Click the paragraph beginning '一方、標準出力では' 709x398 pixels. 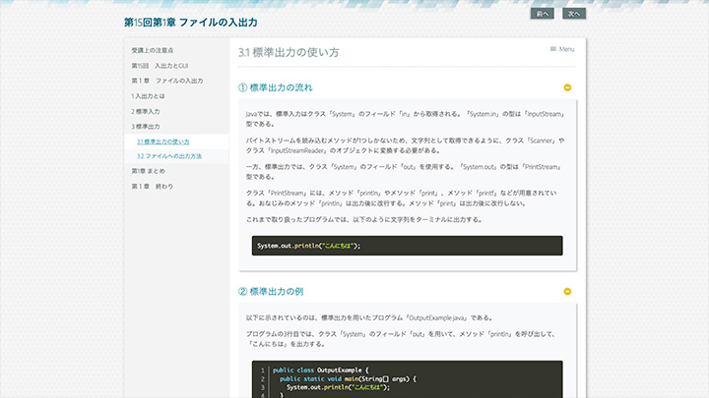[405, 171]
